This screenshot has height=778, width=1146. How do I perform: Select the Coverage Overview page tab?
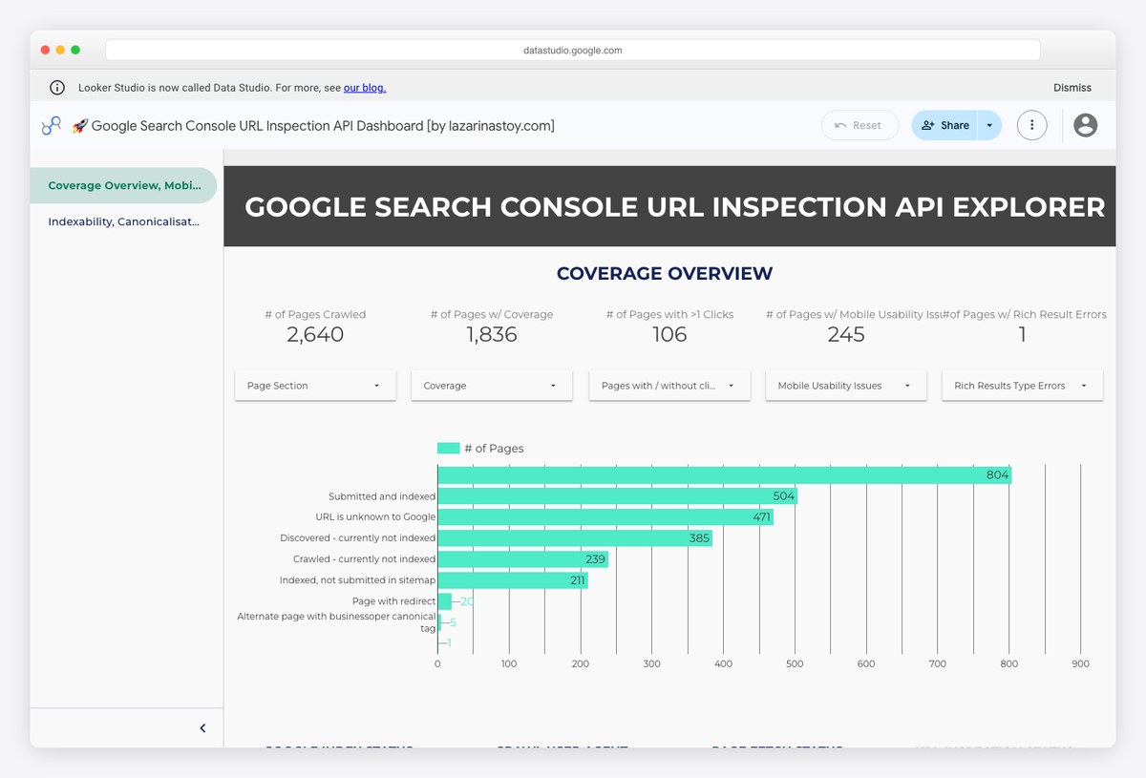pyautogui.click(x=124, y=185)
